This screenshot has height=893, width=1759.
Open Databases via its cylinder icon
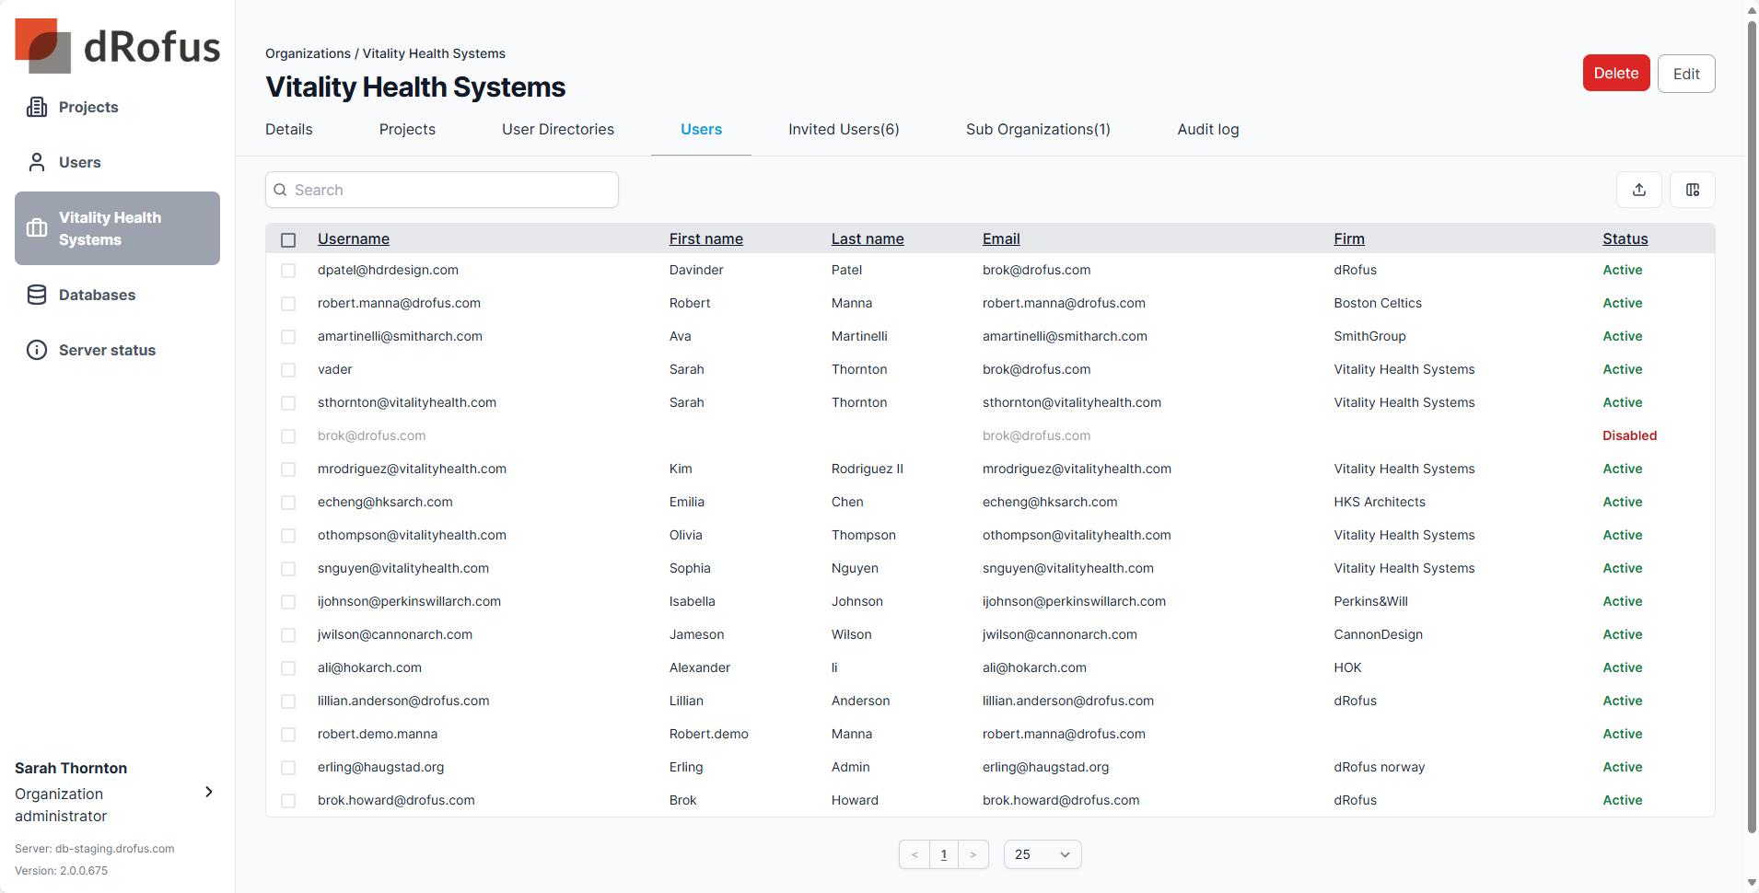[x=37, y=295]
